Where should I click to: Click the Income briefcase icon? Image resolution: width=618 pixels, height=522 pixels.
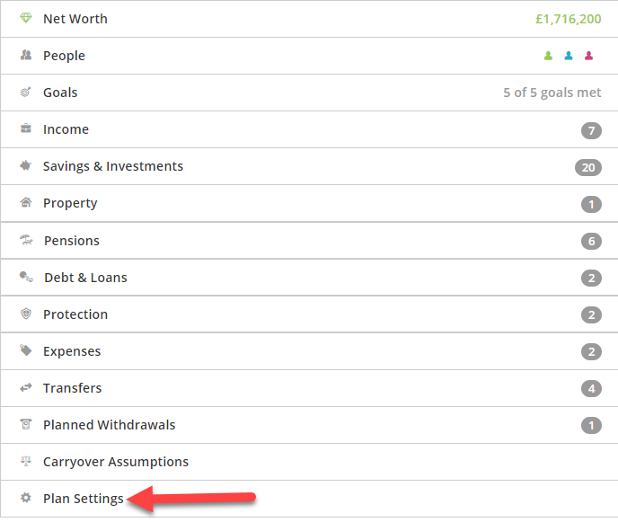pyautogui.click(x=26, y=128)
